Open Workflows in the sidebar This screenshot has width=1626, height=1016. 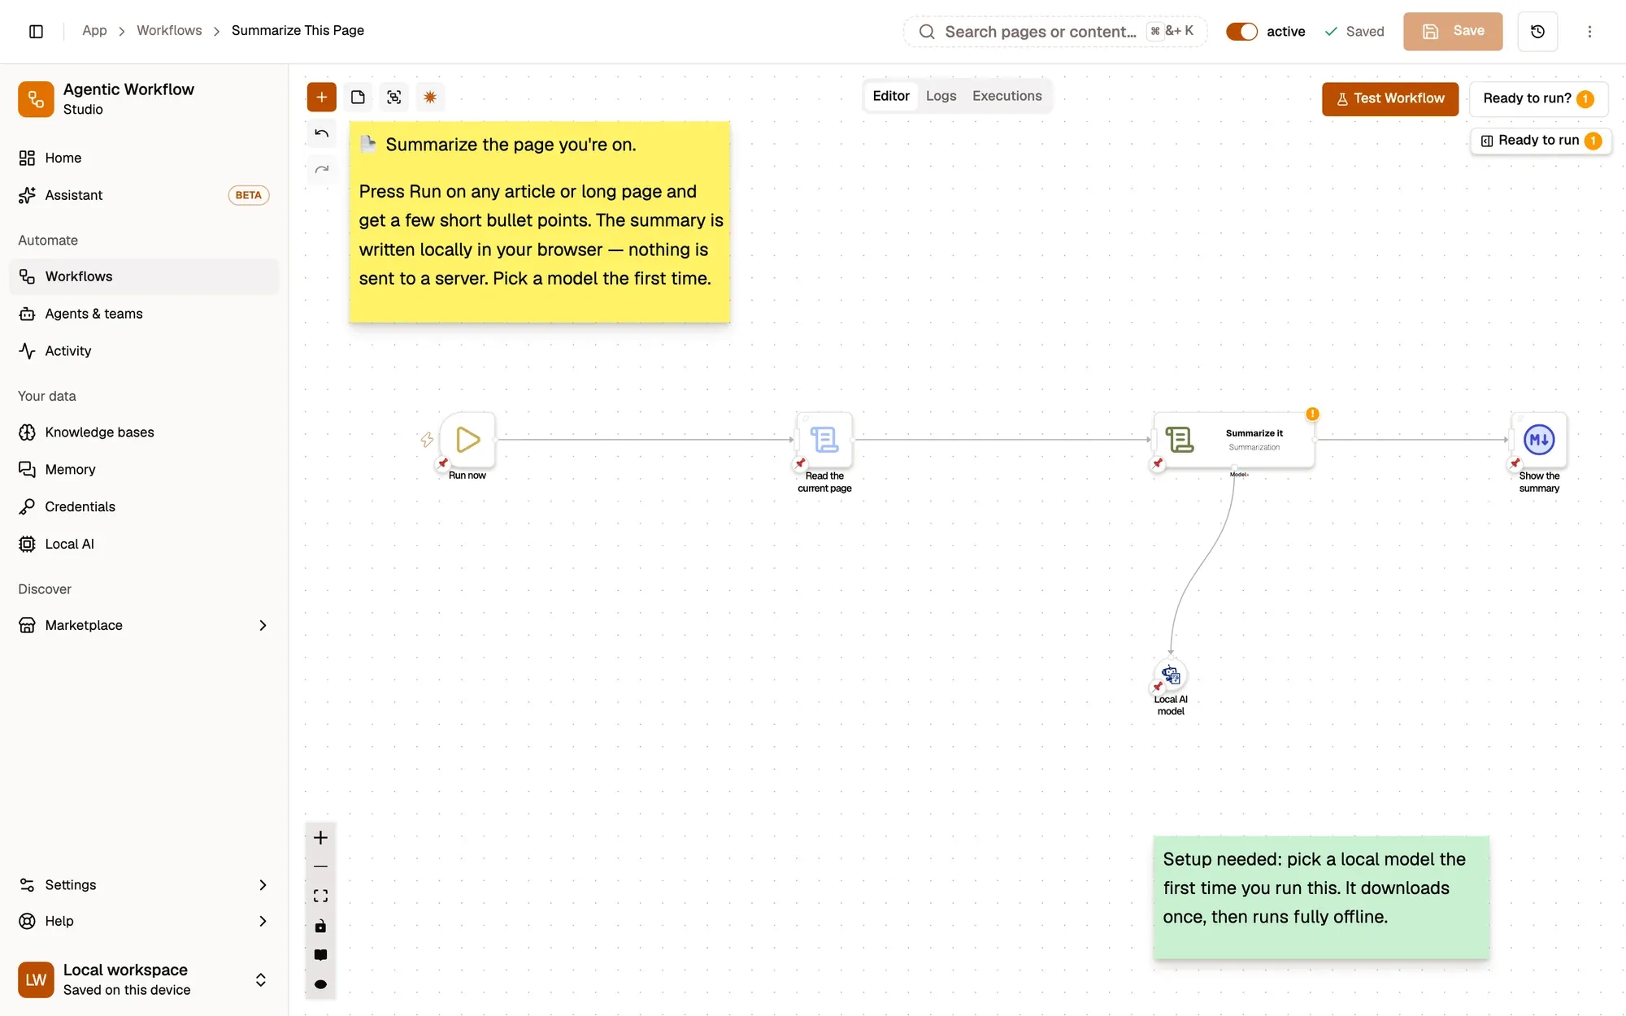pyautogui.click(x=144, y=276)
